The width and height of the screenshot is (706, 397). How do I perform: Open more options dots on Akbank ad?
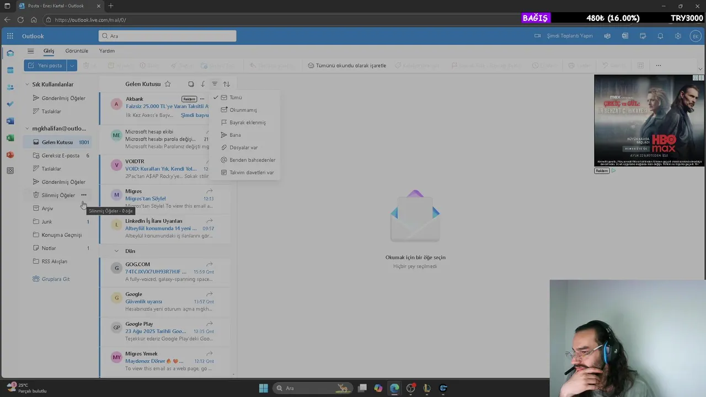coord(202,99)
